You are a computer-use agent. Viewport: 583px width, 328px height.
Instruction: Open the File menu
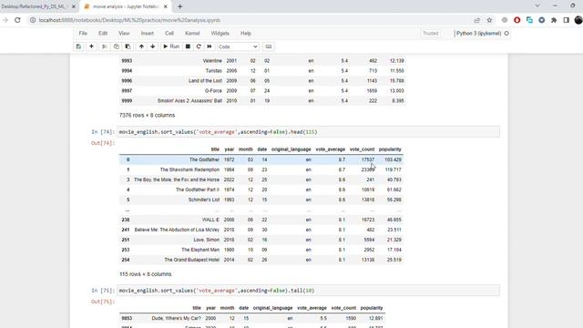coord(83,33)
